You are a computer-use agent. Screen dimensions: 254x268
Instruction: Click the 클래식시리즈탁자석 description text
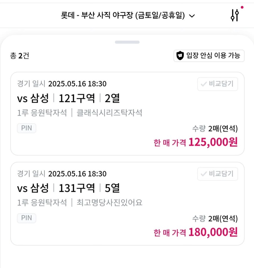pyautogui.click(x=109, y=113)
